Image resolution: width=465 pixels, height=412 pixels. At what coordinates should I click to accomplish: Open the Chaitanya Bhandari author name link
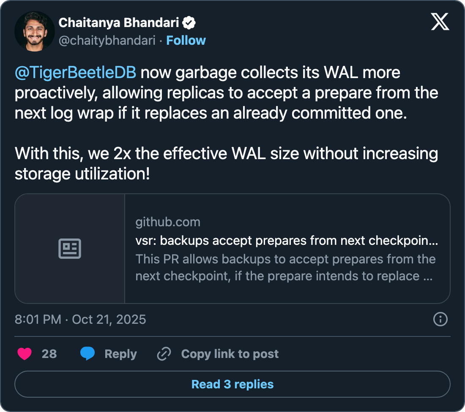tap(119, 23)
